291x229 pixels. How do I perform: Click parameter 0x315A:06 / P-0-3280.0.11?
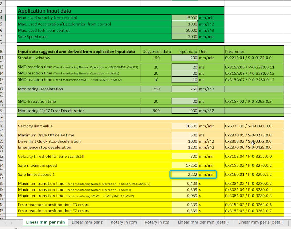tap(250, 67)
